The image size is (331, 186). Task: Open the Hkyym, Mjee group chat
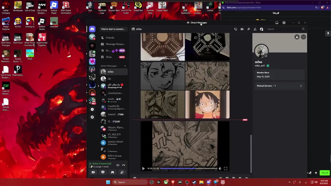tap(113, 128)
